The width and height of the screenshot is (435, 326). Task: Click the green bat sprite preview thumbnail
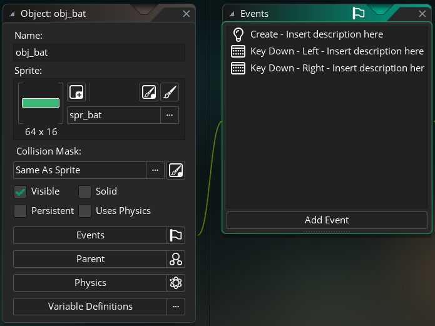point(41,103)
